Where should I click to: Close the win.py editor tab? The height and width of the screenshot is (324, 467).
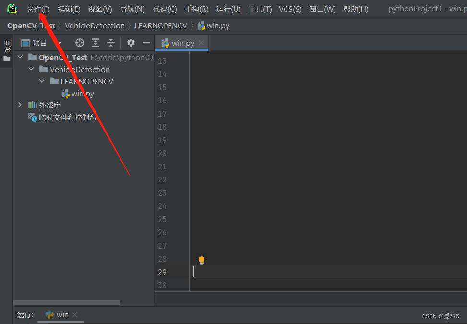point(201,43)
